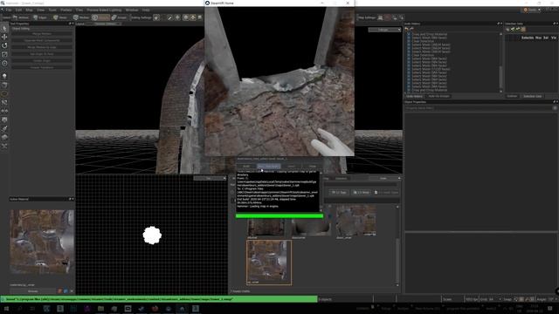Viewport: 559px width, 314px height.
Task: Click the last icon in Selection Sets toolbar
Action: pos(523,29)
